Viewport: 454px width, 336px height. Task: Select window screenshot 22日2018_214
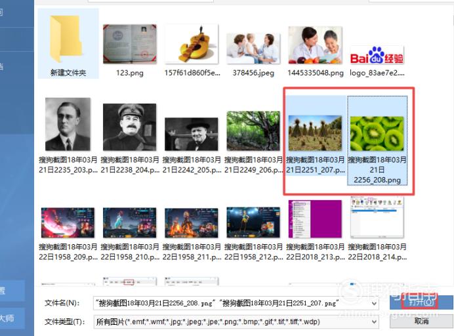377,217
